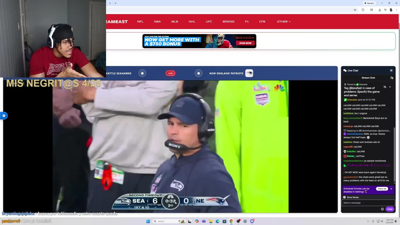Click the odontchaknow username in chat
Screen dimensions: 400x225
(355, 134)
